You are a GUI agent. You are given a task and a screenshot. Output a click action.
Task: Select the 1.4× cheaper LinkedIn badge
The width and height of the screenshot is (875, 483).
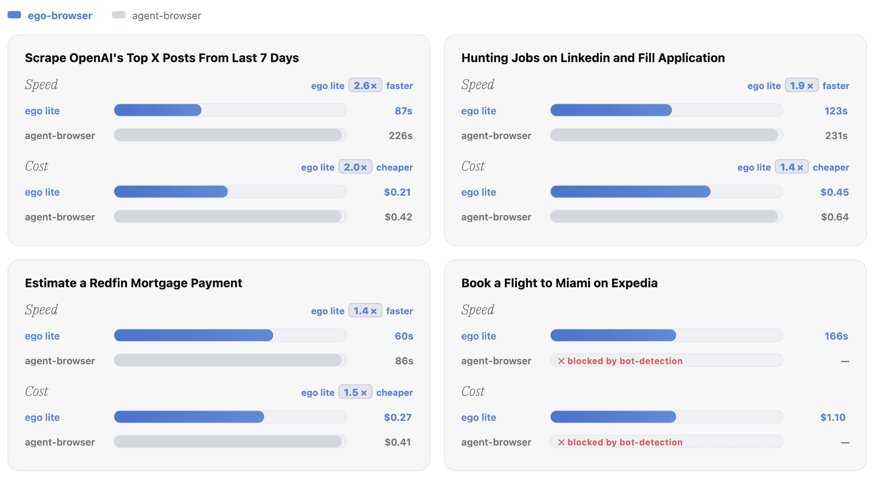point(792,167)
